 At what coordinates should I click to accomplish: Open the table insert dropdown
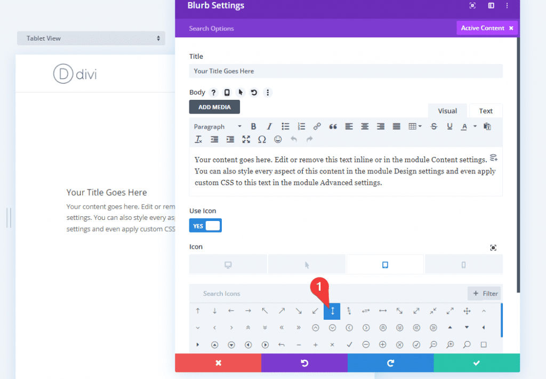[x=415, y=127]
